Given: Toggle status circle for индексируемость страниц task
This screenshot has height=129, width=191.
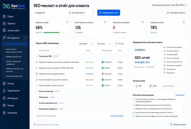Looking at the screenshot, I should tap(37, 62).
